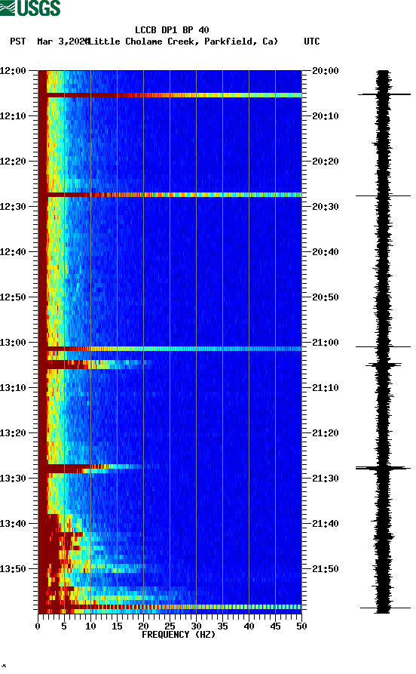
Task: Click the 21:20 UTC time label
Action: tap(326, 433)
